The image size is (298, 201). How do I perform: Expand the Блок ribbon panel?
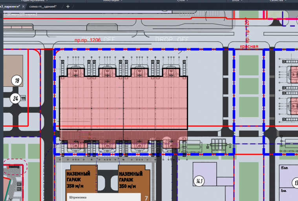click(237, 1)
